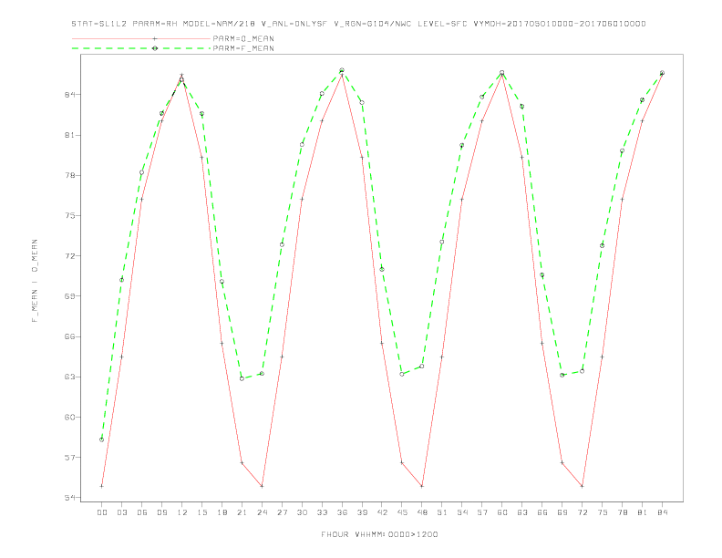Click F_MEAN circle data point at hour 00

pyautogui.click(x=102, y=439)
